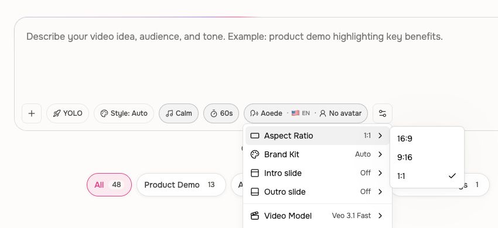The height and width of the screenshot is (228, 498).
Task: Select the Product Demo 13 filter tab
Action: point(181,185)
